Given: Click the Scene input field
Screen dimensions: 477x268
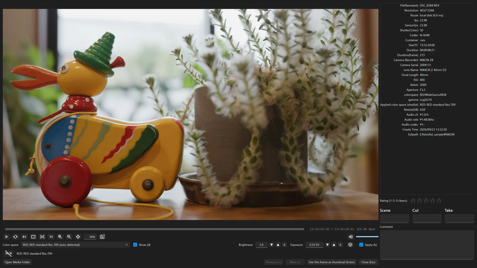Looking at the screenshot, I should [x=394, y=218].
